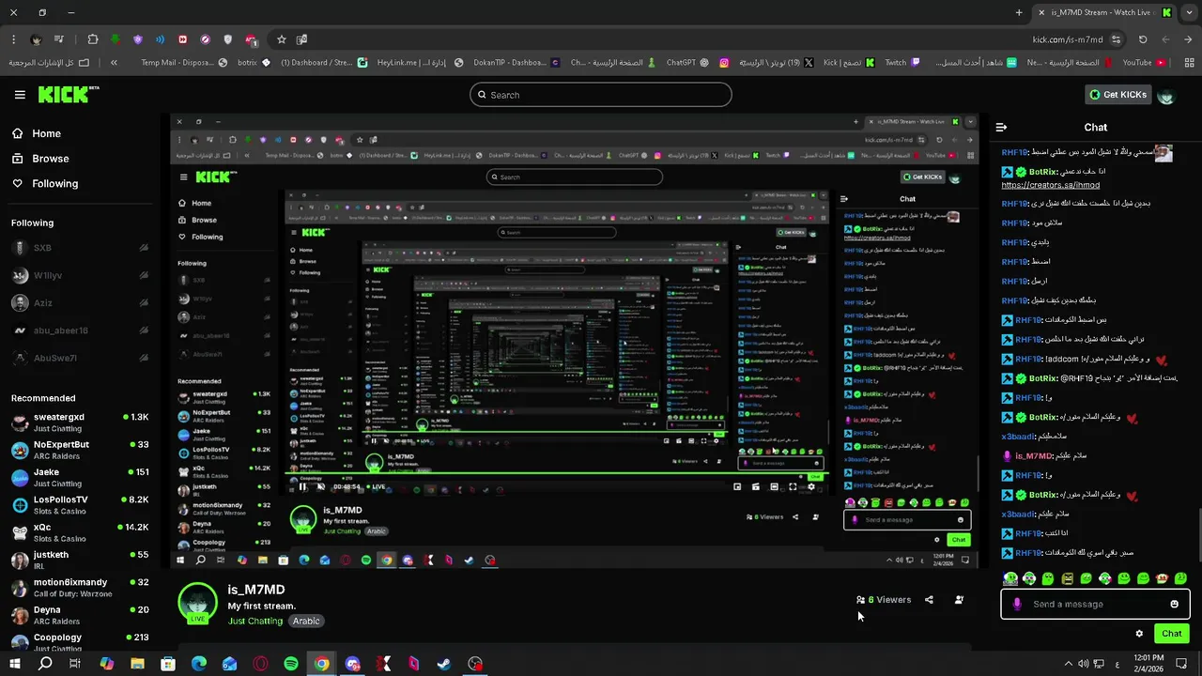Open Spotify from the taskbar
Image resolution: width=1202 pixels, height=676 pixels.
coord(291,664)
